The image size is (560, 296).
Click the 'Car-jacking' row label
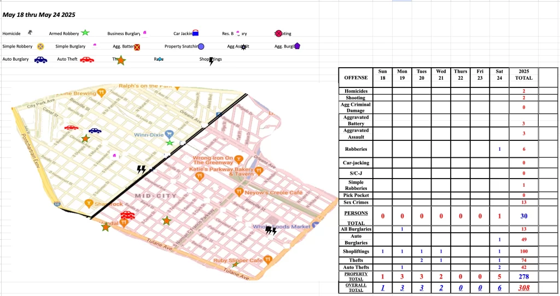(355, 163)
